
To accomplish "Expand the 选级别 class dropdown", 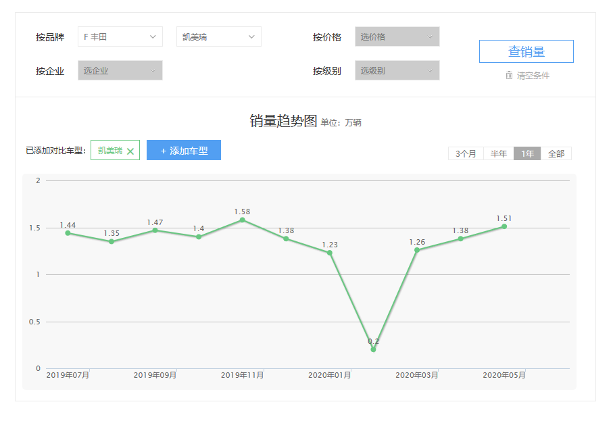I will tap(397, 70).
